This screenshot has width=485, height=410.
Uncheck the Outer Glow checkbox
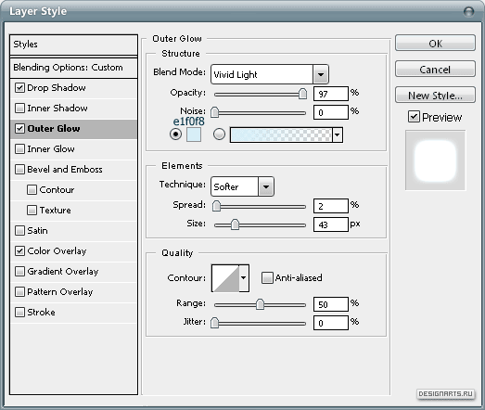pos(19,128)
